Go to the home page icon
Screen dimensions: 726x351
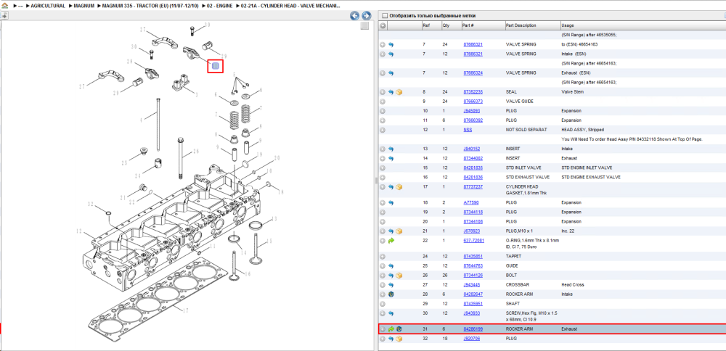(5, 6)
